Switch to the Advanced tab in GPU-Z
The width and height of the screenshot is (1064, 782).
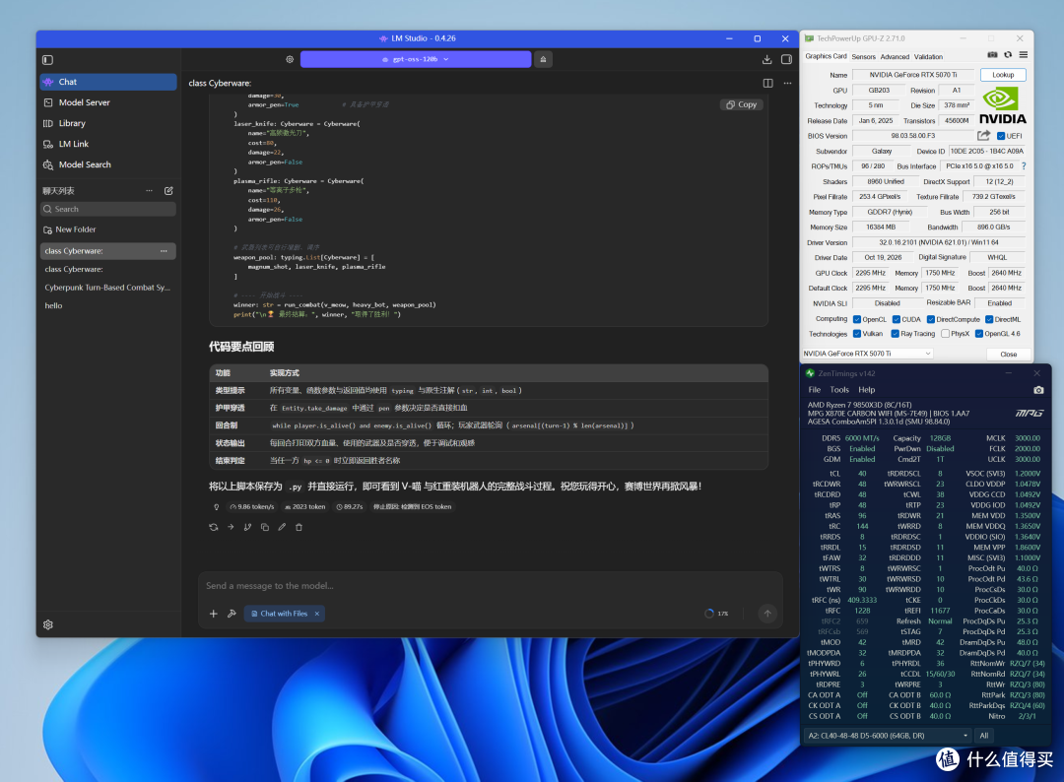(x=895, y=57)
